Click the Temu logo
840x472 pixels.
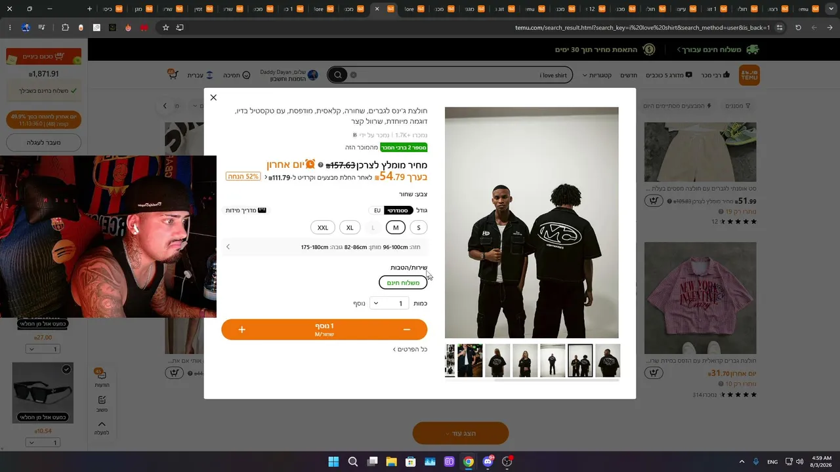pyautogui.click(x=749, y=75)
